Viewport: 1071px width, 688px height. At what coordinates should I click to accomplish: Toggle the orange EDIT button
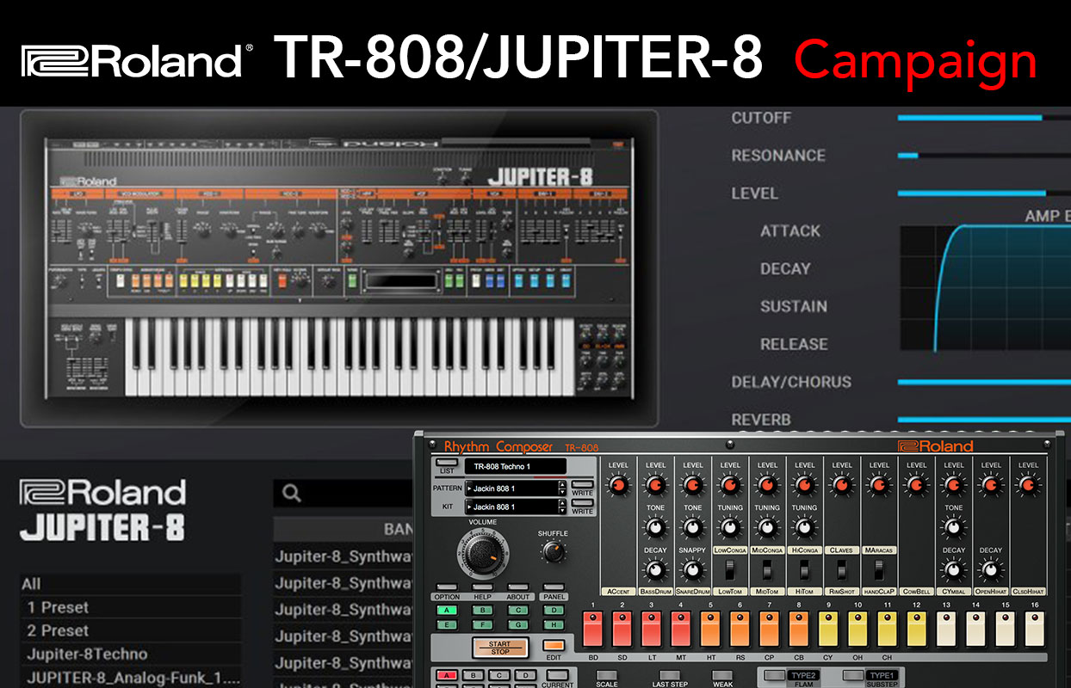(554, 646)
